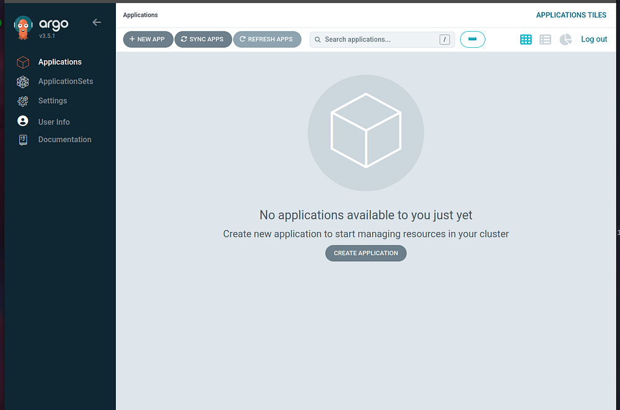Click the NEW APP button

(x=148, y=40)
